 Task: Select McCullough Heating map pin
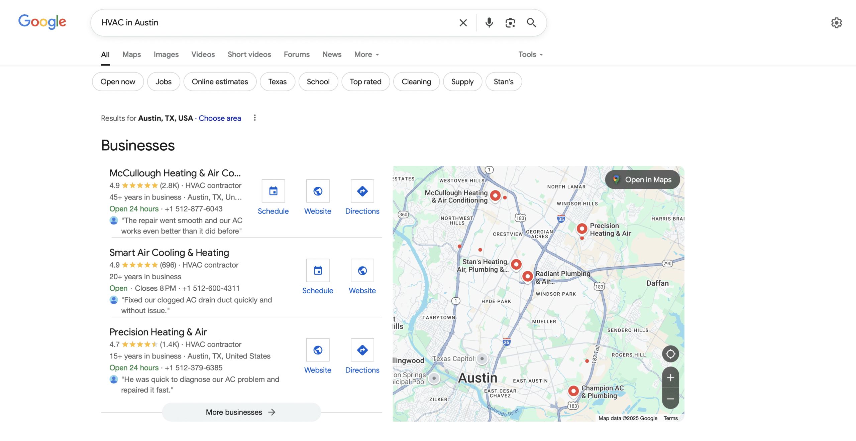[x=495, y=196]
